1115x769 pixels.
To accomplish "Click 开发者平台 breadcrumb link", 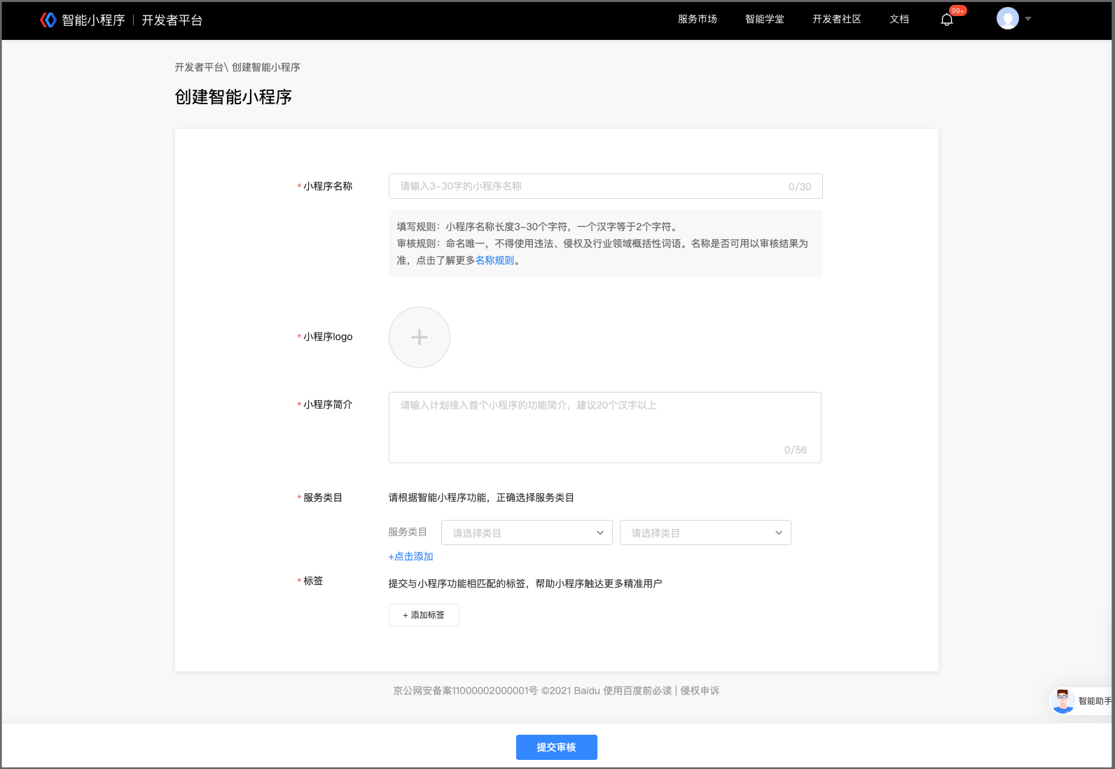I will pyautogui.click(x=199, y=67).
